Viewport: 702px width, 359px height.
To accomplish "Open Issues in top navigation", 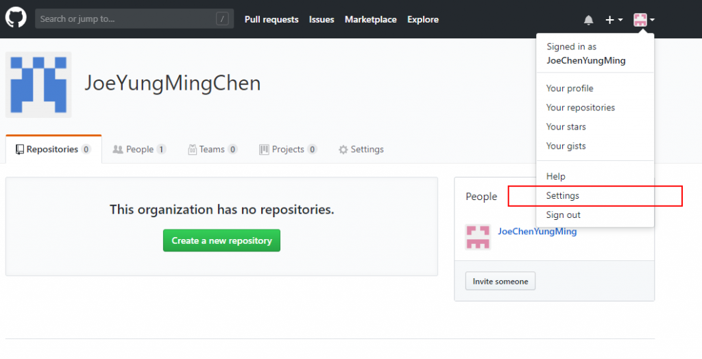I will tap(322, 19).
